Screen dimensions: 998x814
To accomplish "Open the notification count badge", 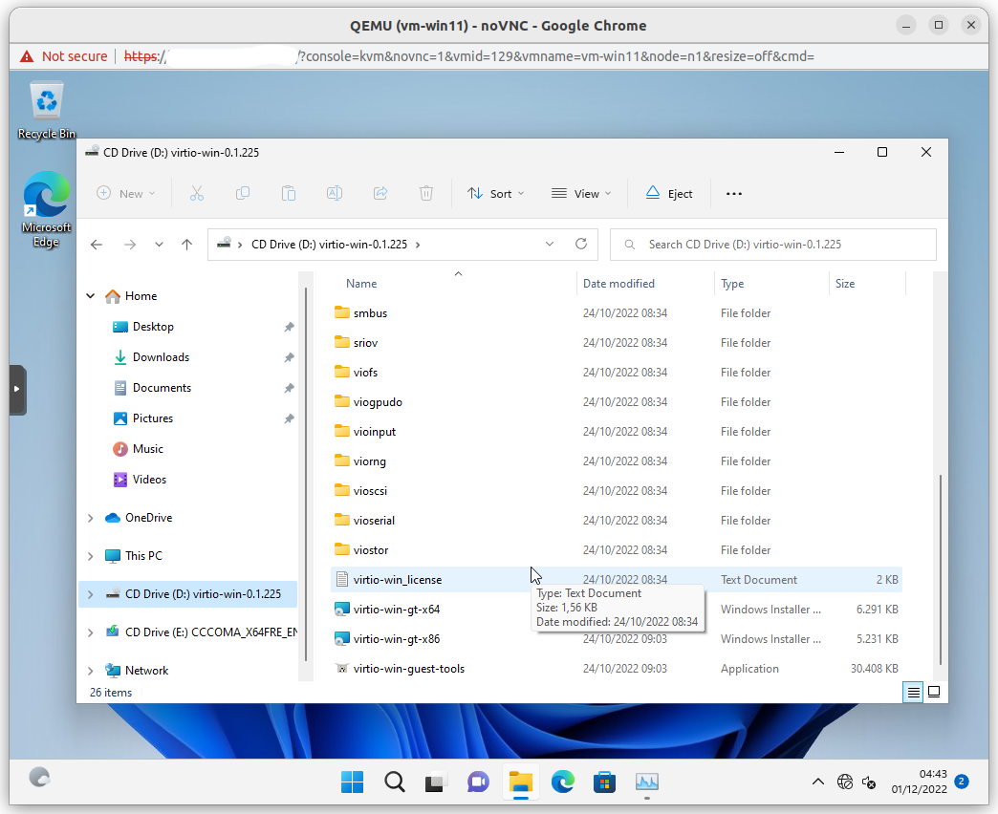I will click(962, 782).
